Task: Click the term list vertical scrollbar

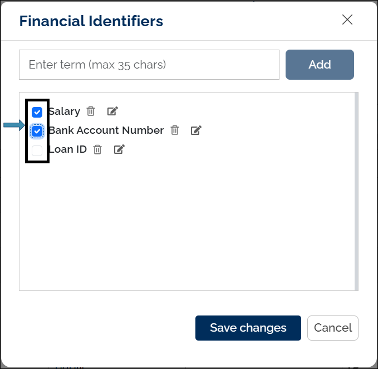Action: point(356,191)
